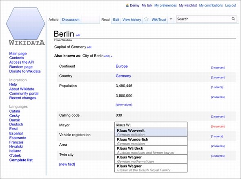241x179 pixels.
Task: Show the 2 sources for population 3,500,000
Action: [218, 97]
